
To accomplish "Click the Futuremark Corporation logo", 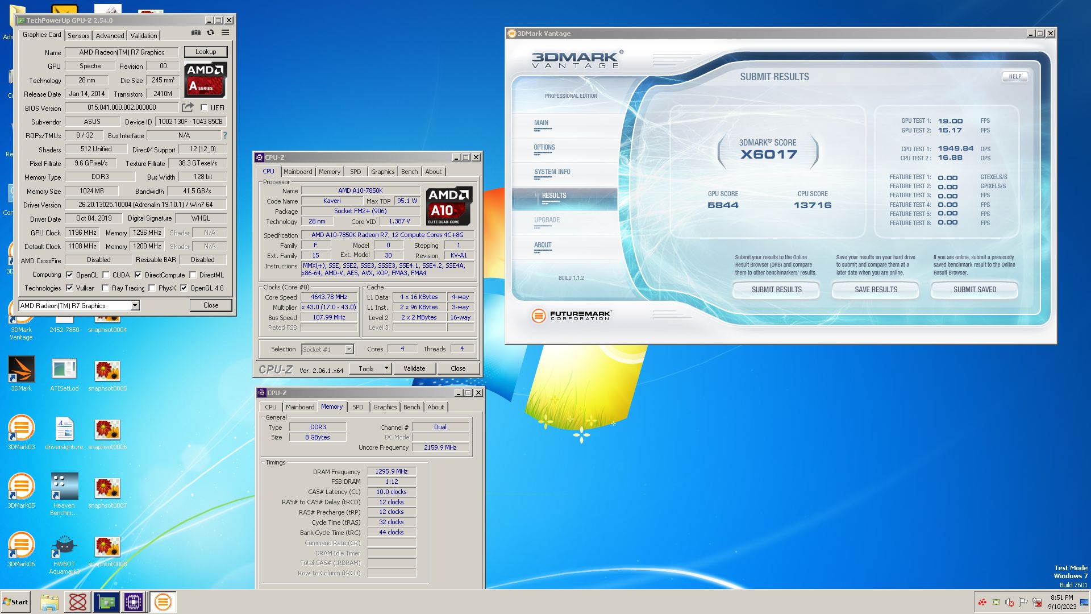I will pos(571,316).
